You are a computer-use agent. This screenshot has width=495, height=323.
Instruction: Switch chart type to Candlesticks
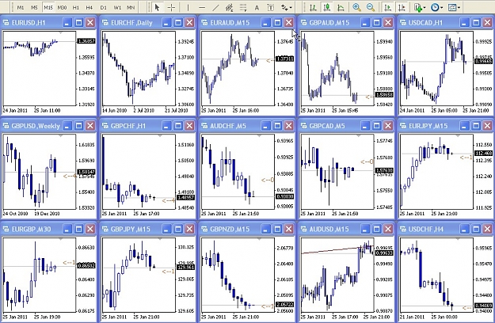click(327, 7)
